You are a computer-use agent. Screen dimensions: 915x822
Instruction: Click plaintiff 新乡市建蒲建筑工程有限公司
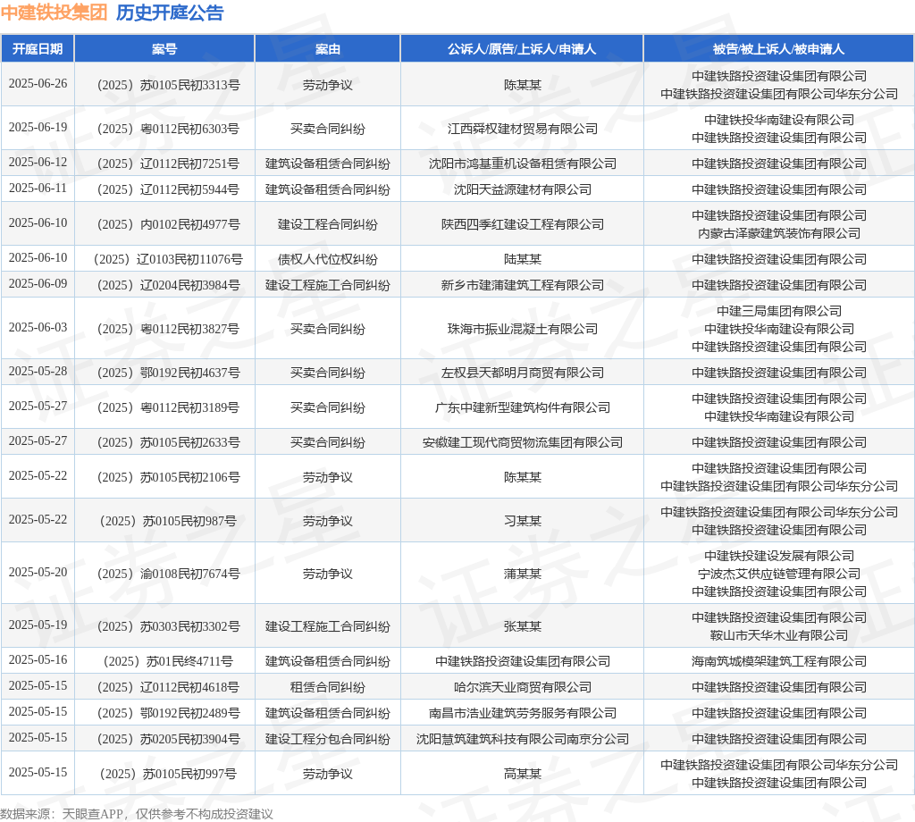click(x=522, y=285)
